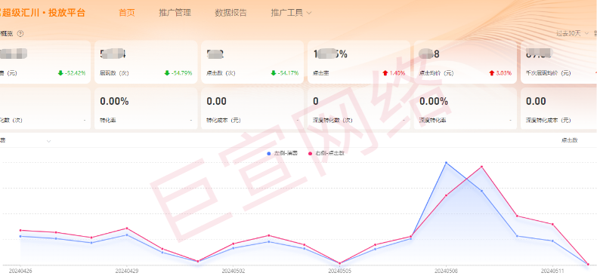Go to the 首页 tab
Screen dimensions: 597x279
tap(127, 13)
